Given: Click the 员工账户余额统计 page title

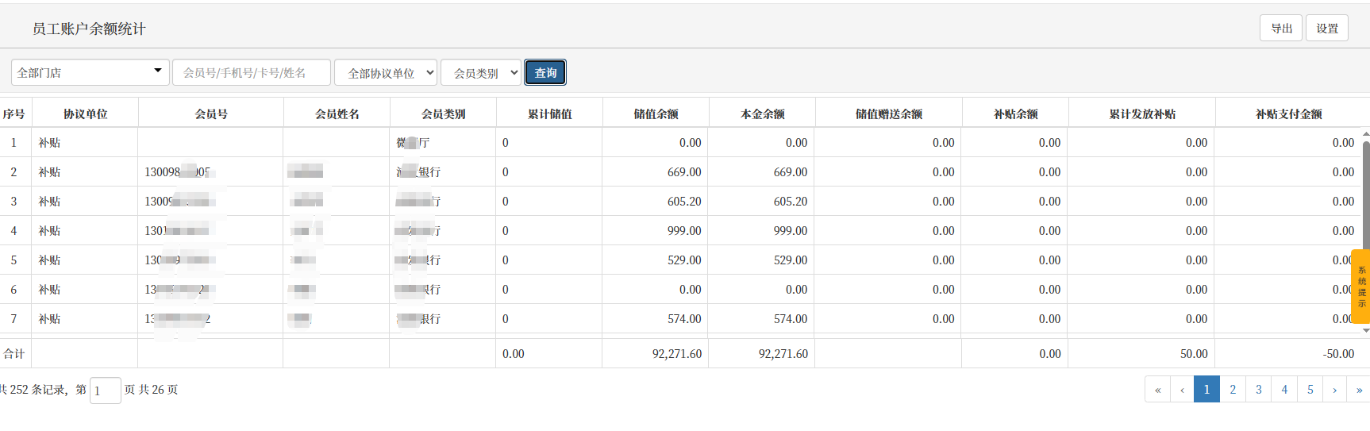Looking at the screenshot, I should click(89, 29).
